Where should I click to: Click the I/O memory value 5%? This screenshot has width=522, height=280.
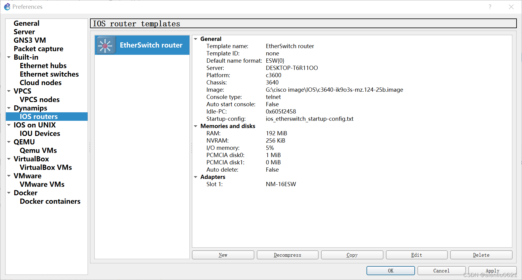pyautogui.click(x=270, y=148)
